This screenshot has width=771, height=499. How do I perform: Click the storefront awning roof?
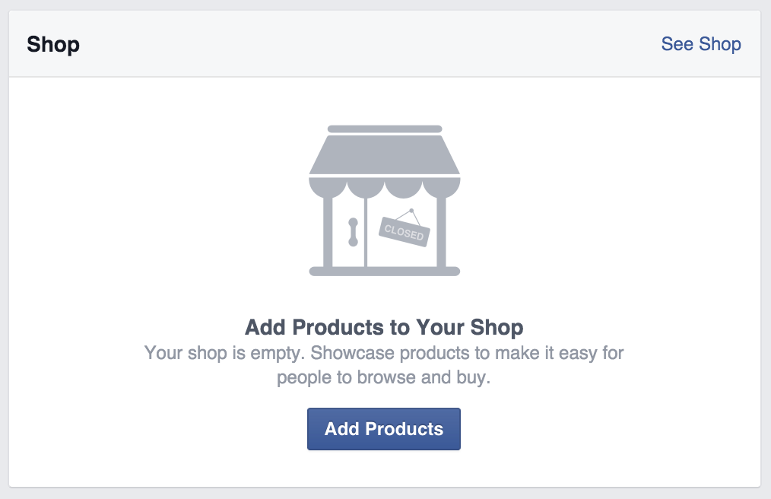(384, 154)
